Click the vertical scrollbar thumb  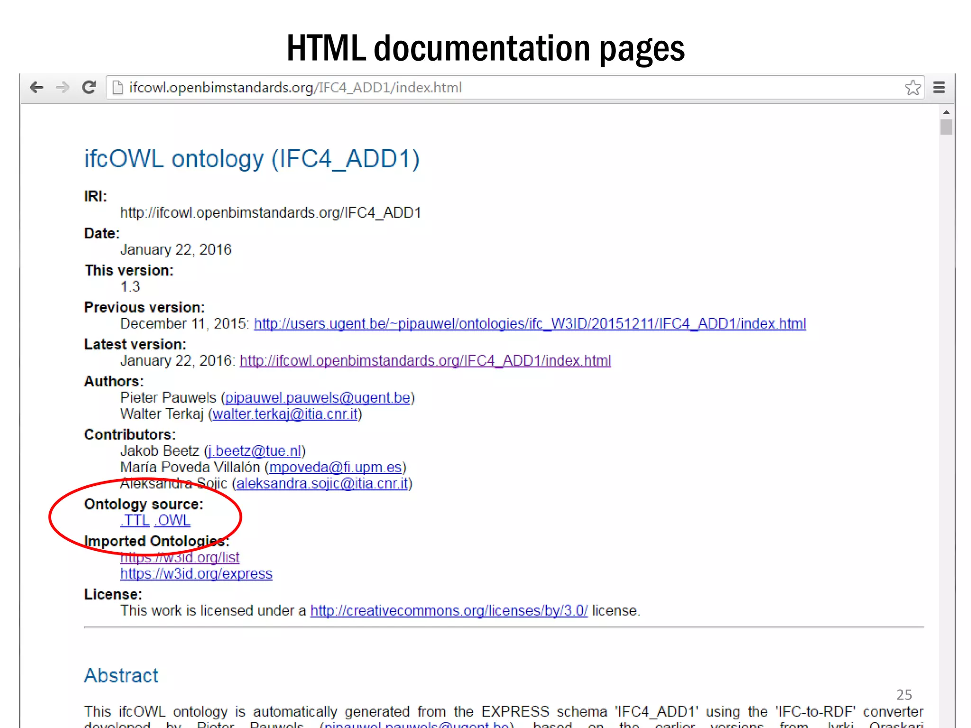tap(946, 127)
